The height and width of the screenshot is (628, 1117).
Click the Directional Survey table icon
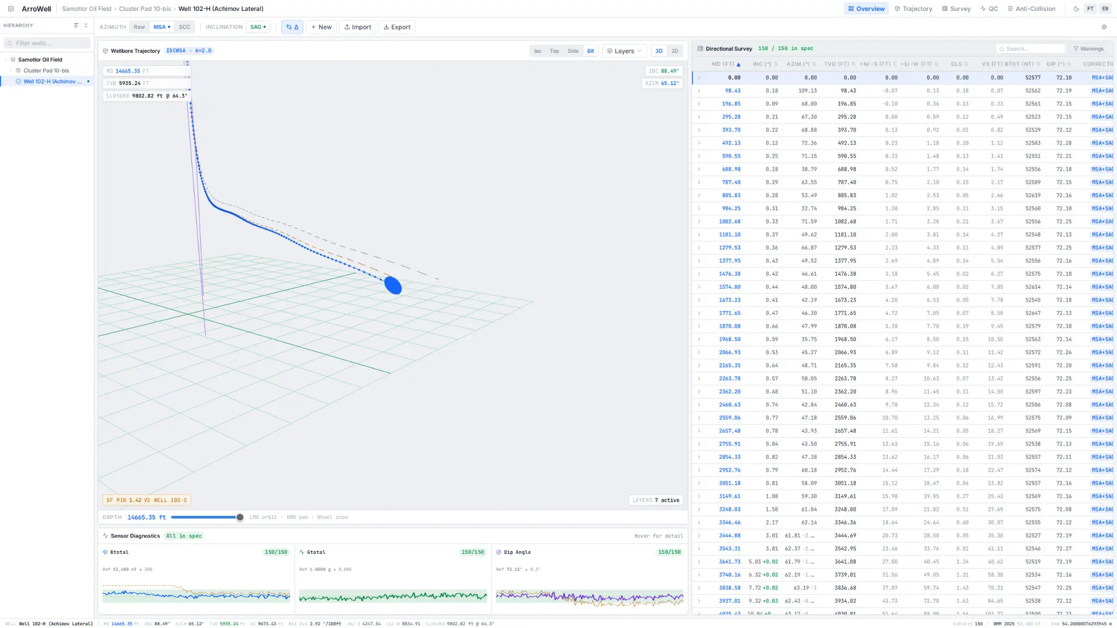coord(700,49)
